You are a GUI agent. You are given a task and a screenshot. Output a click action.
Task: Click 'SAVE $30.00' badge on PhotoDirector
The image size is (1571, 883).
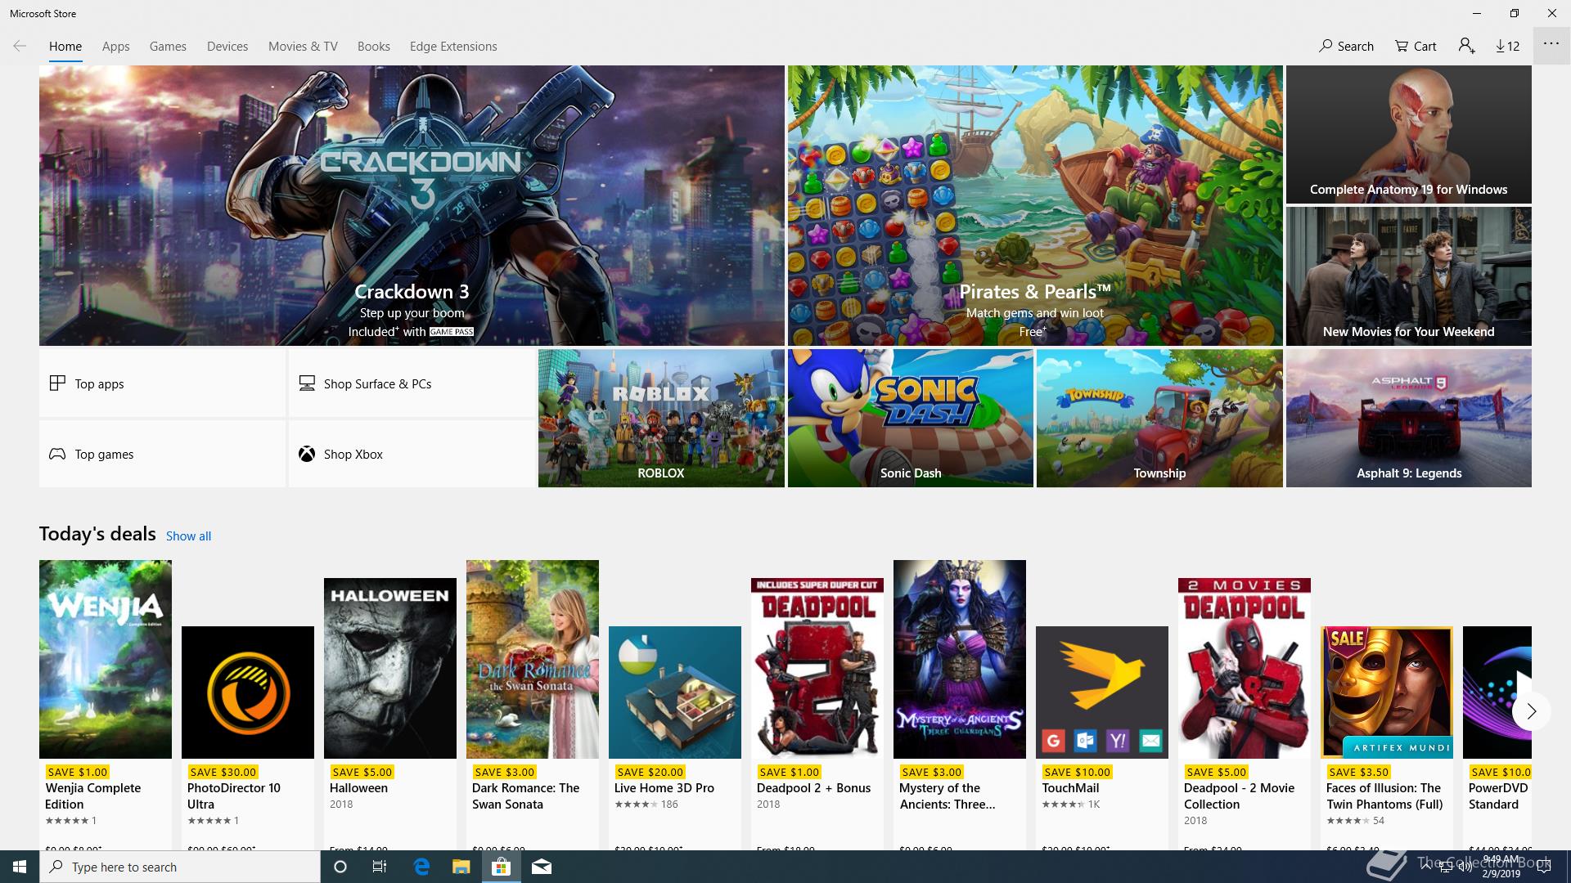(223, 772)
